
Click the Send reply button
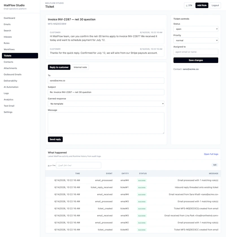pyautogui.click(x=55, y=139)
